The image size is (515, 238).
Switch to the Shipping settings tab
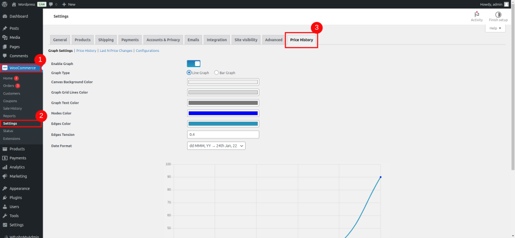click(x=106, y=40)
